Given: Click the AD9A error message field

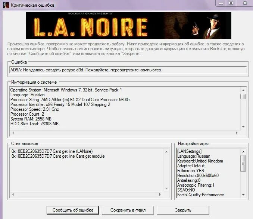Looking at the screenshot, I should coord(128,70).
